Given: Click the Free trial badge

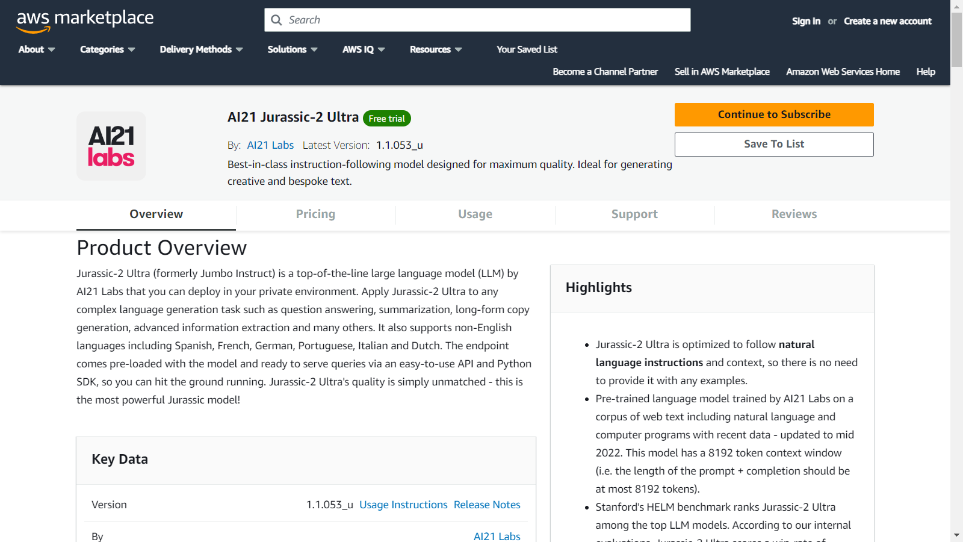Looking at the screenshot, I should [386, 119].
